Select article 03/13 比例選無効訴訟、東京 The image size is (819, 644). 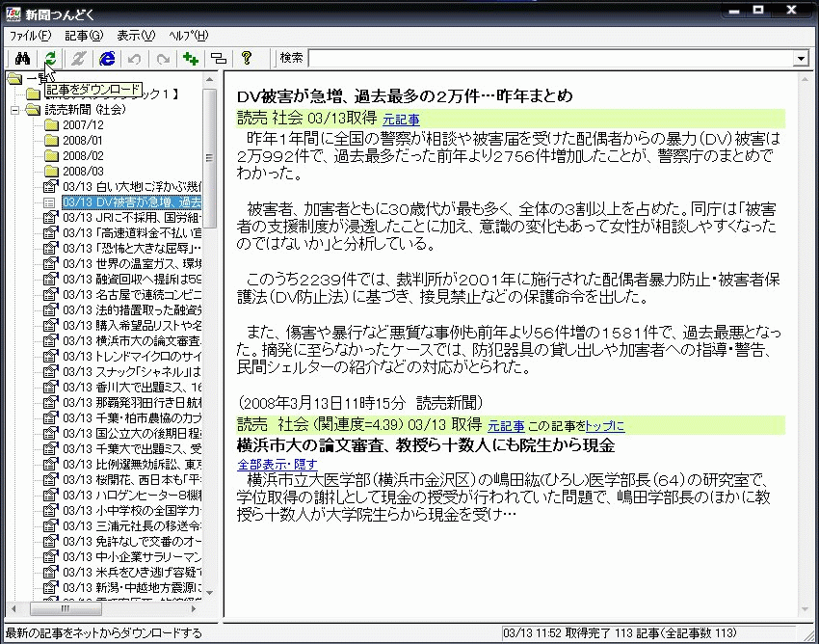(x=132, y=464)
